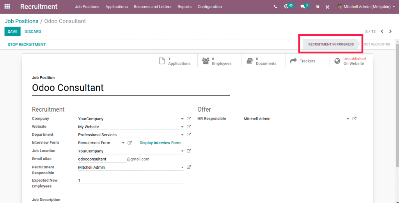Click the debug bug icon
This screenshot has width=399, height=203.
click(x=317, y=7)
